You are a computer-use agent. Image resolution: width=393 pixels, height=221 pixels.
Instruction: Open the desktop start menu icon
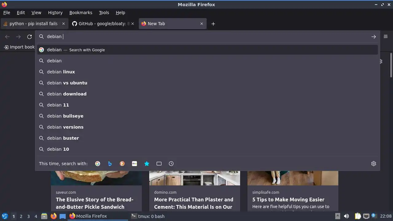click(5, 216)
